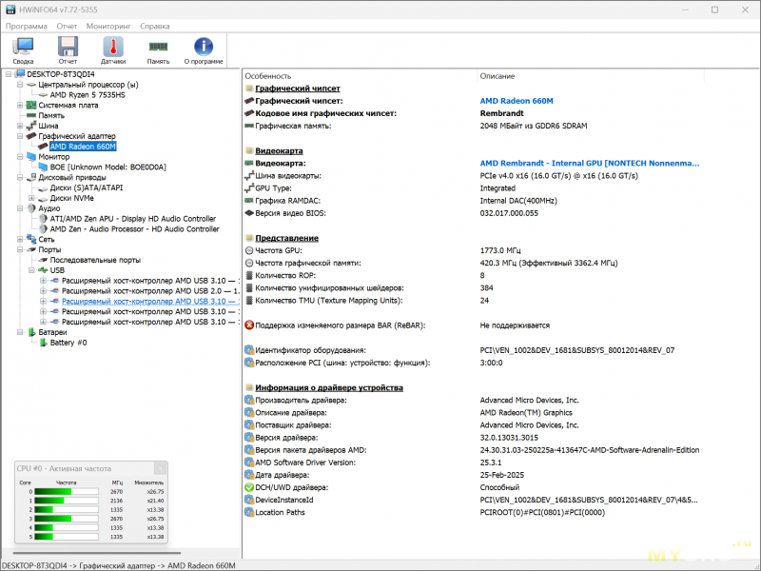Open the Сводка summary toolbar icon
Screen dimensions: 761x571
tap(23, 48)
